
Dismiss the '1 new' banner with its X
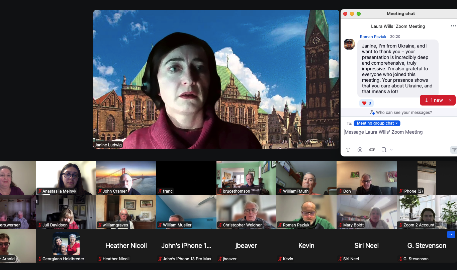450,100
